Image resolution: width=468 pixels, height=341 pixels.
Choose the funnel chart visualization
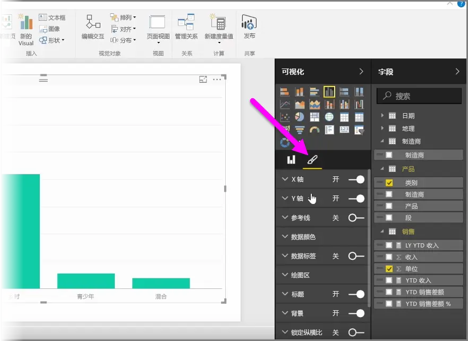[x=300, y=130]
